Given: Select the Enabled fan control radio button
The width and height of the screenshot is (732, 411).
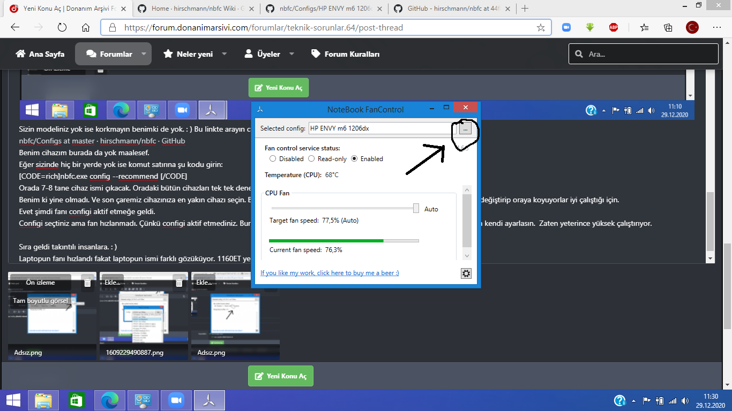Looking at the screenshot, I should coord(354,159).
